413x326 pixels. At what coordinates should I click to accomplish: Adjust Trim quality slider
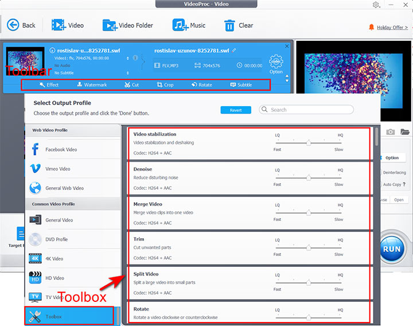tap(309, 247)
